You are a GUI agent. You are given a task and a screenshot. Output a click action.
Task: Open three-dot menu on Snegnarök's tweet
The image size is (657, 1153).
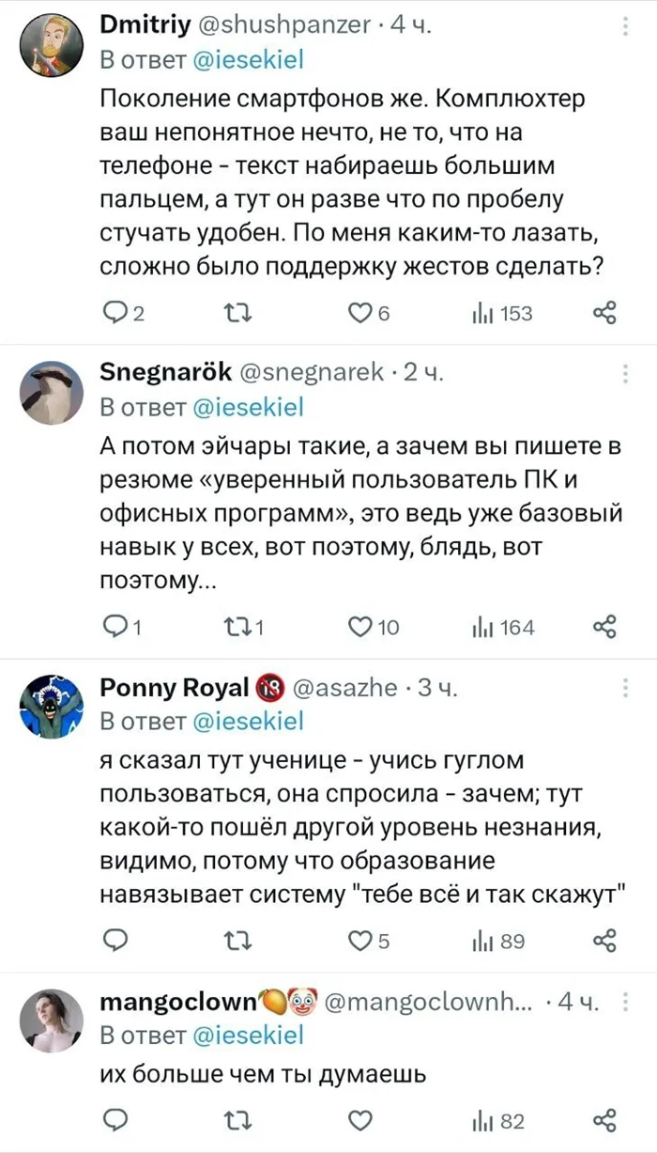point(624,372)
